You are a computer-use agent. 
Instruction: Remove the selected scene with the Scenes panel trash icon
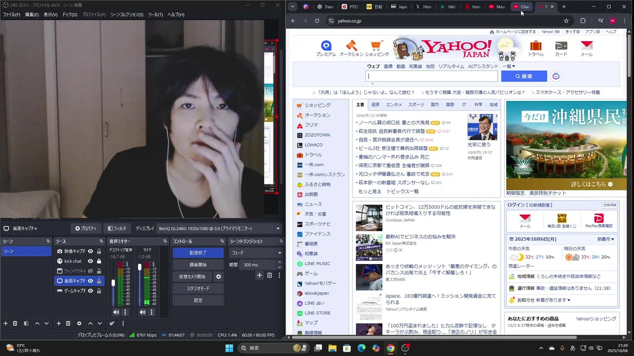(x=15, y=323)
